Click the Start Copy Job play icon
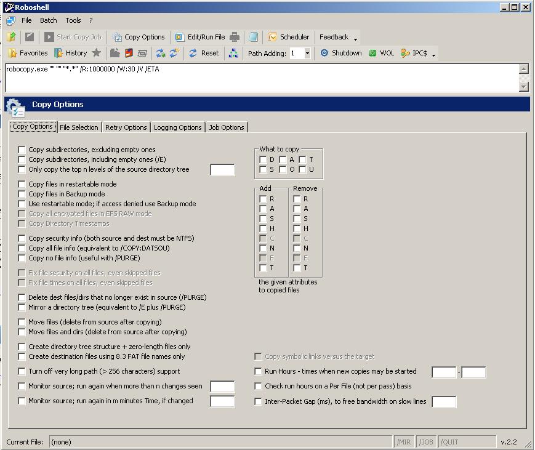 tap(49, 37)
